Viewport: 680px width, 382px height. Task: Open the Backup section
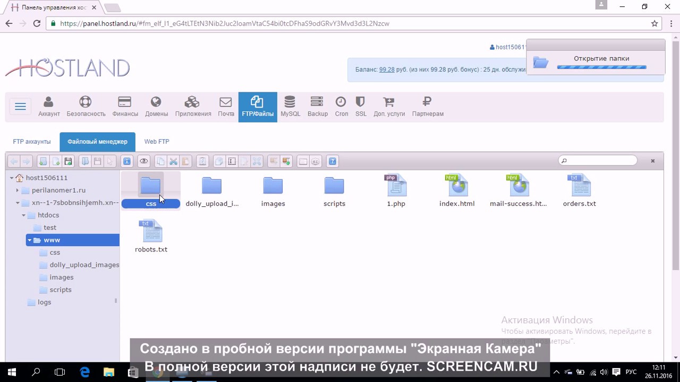click(317, 107)
